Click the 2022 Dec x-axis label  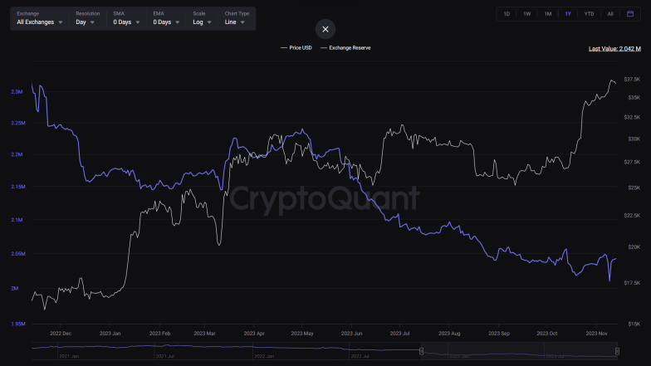tap(61, 334)
